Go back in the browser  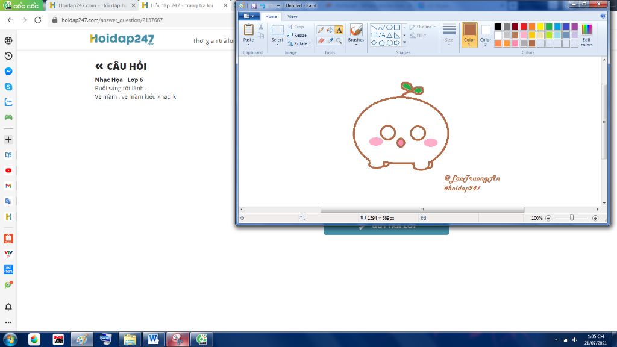10,20
